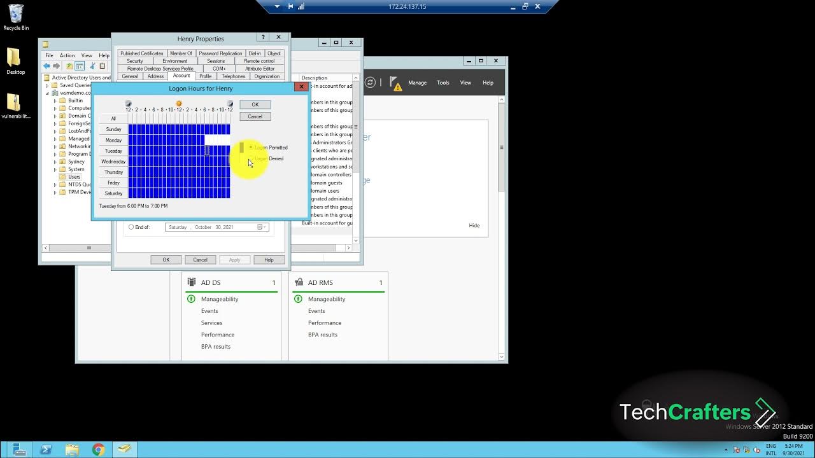The image size is (815, 458).
Task: Click Cancel in Logon Hours dialog
Action: (255, 116)
